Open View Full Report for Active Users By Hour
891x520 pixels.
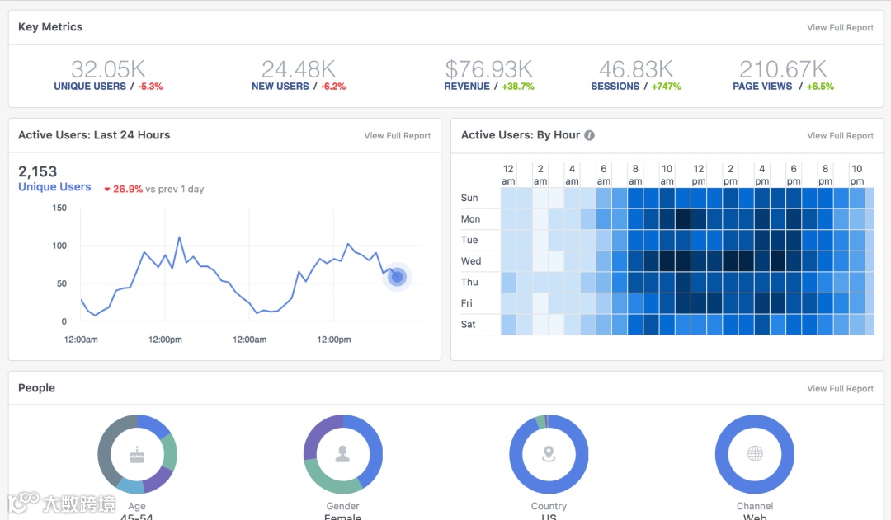click(840, 136)
